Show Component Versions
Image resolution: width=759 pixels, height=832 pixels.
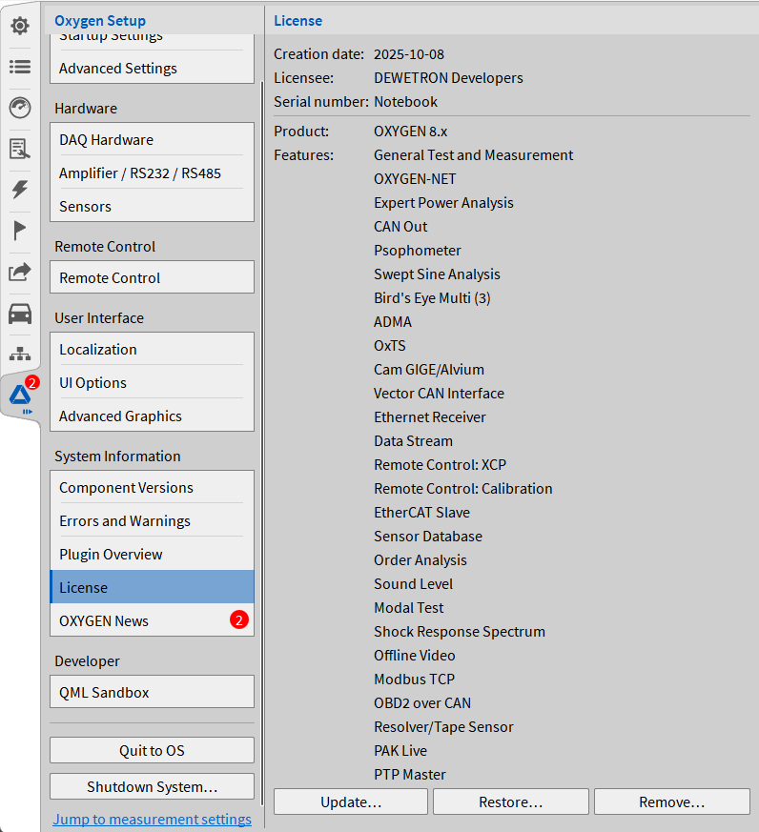point(152,487)
